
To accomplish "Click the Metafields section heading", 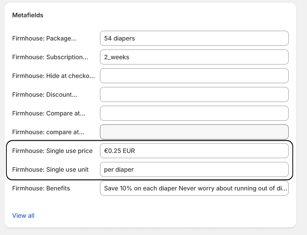I will click(x=28, y=15).
